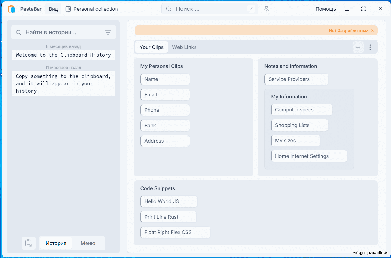The height and width of the screenshot is (258, 391).
Task: Click the clipboard settings icon beside История
Action: pyautogui.click(x=29, y=243)
